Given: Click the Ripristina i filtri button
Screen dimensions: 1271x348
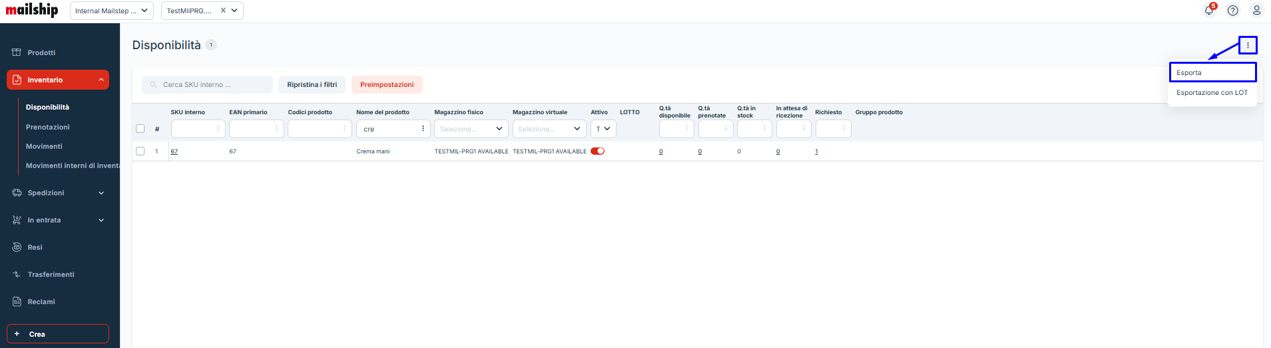Looking at the screenshot, I should (312, 85).
